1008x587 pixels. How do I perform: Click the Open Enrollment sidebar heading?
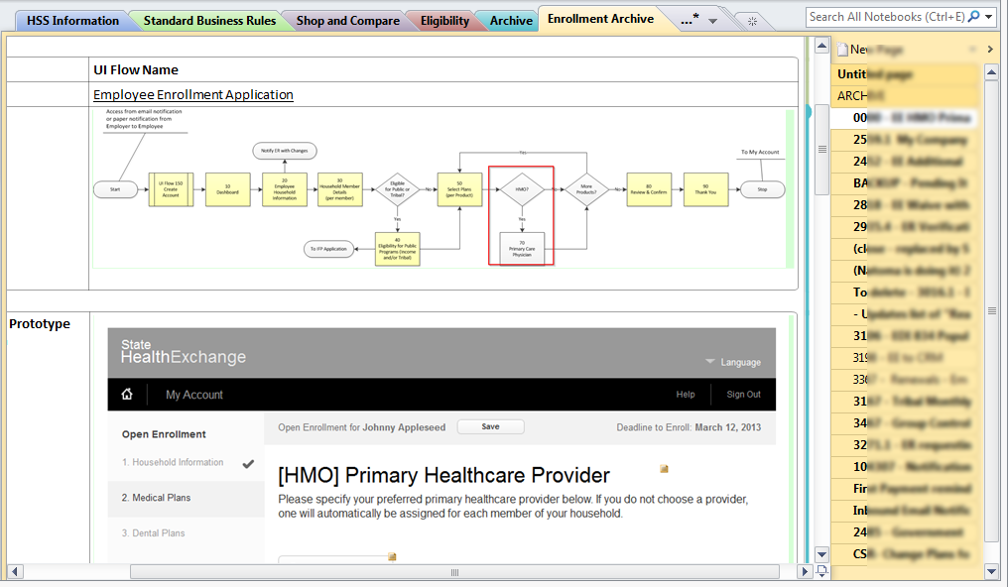(164, 434)
